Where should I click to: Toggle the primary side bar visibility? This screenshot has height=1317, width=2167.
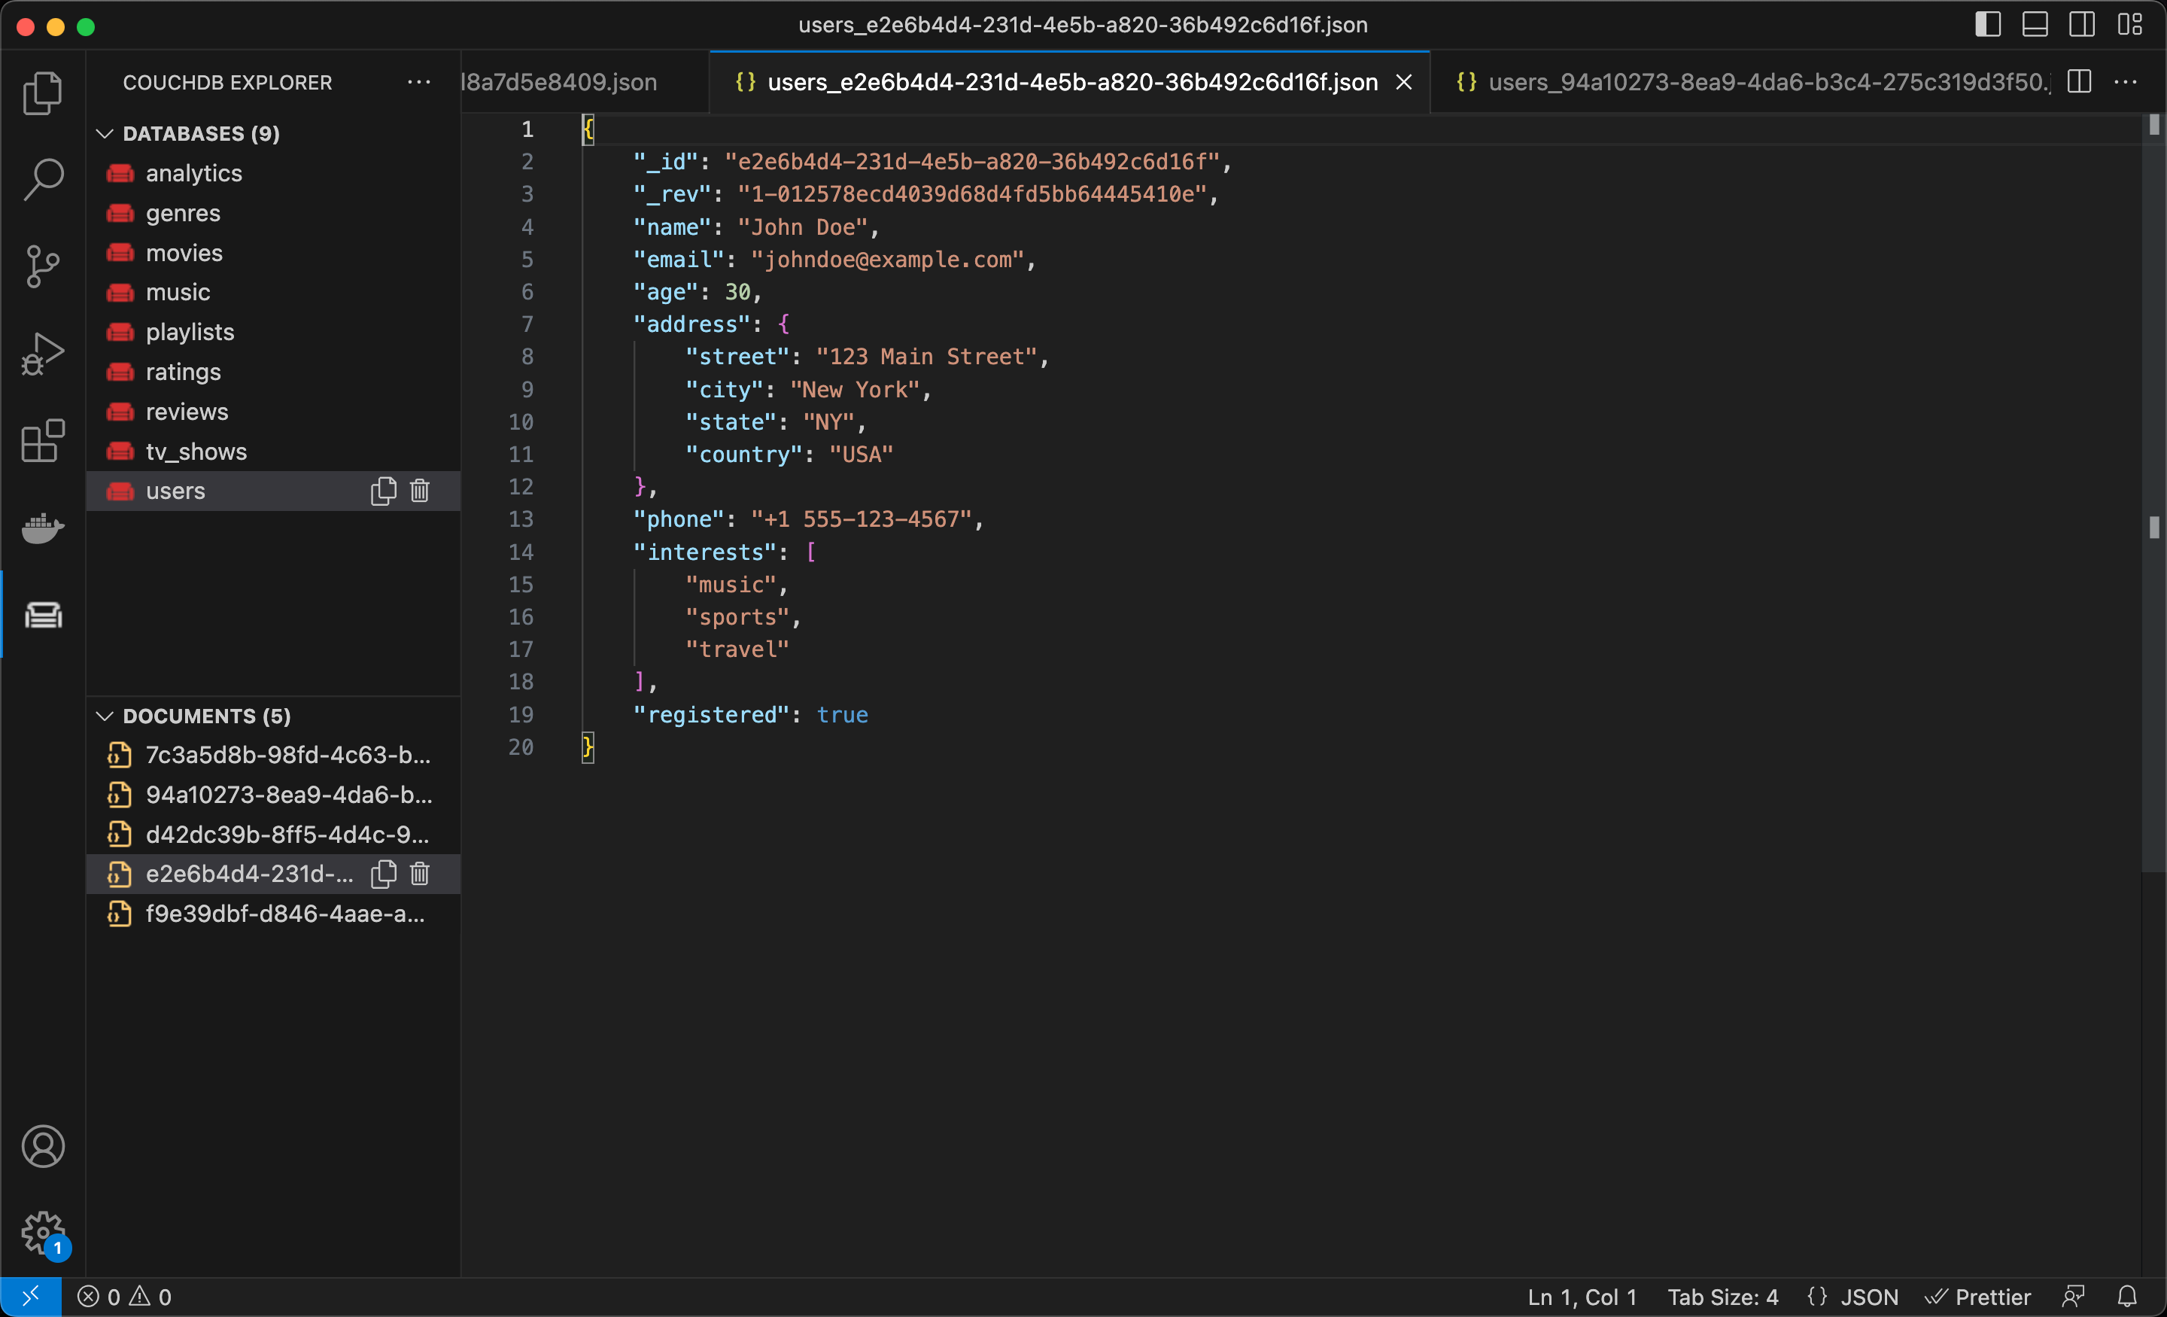(1986, 25)
